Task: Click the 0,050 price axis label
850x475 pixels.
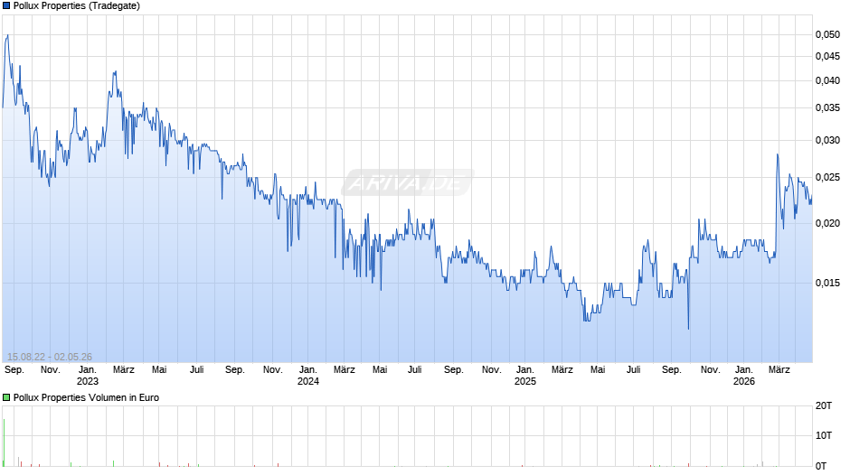Action: pos(827,34)
